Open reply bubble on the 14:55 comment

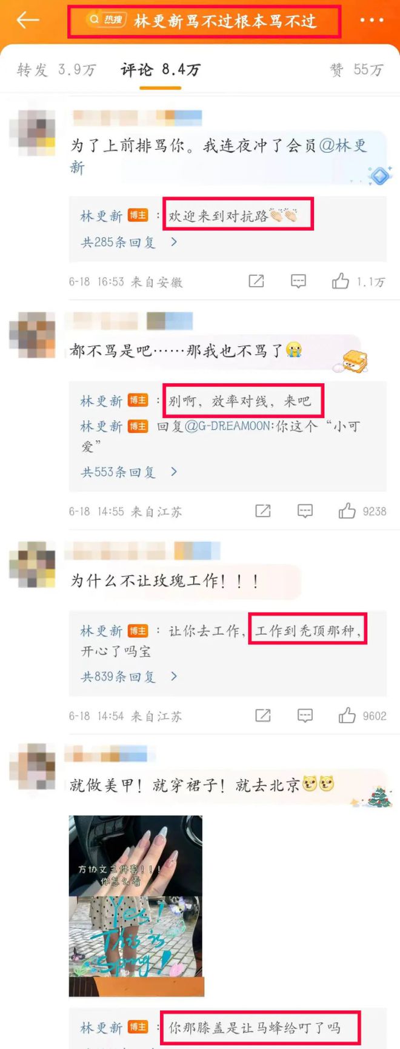305,511
